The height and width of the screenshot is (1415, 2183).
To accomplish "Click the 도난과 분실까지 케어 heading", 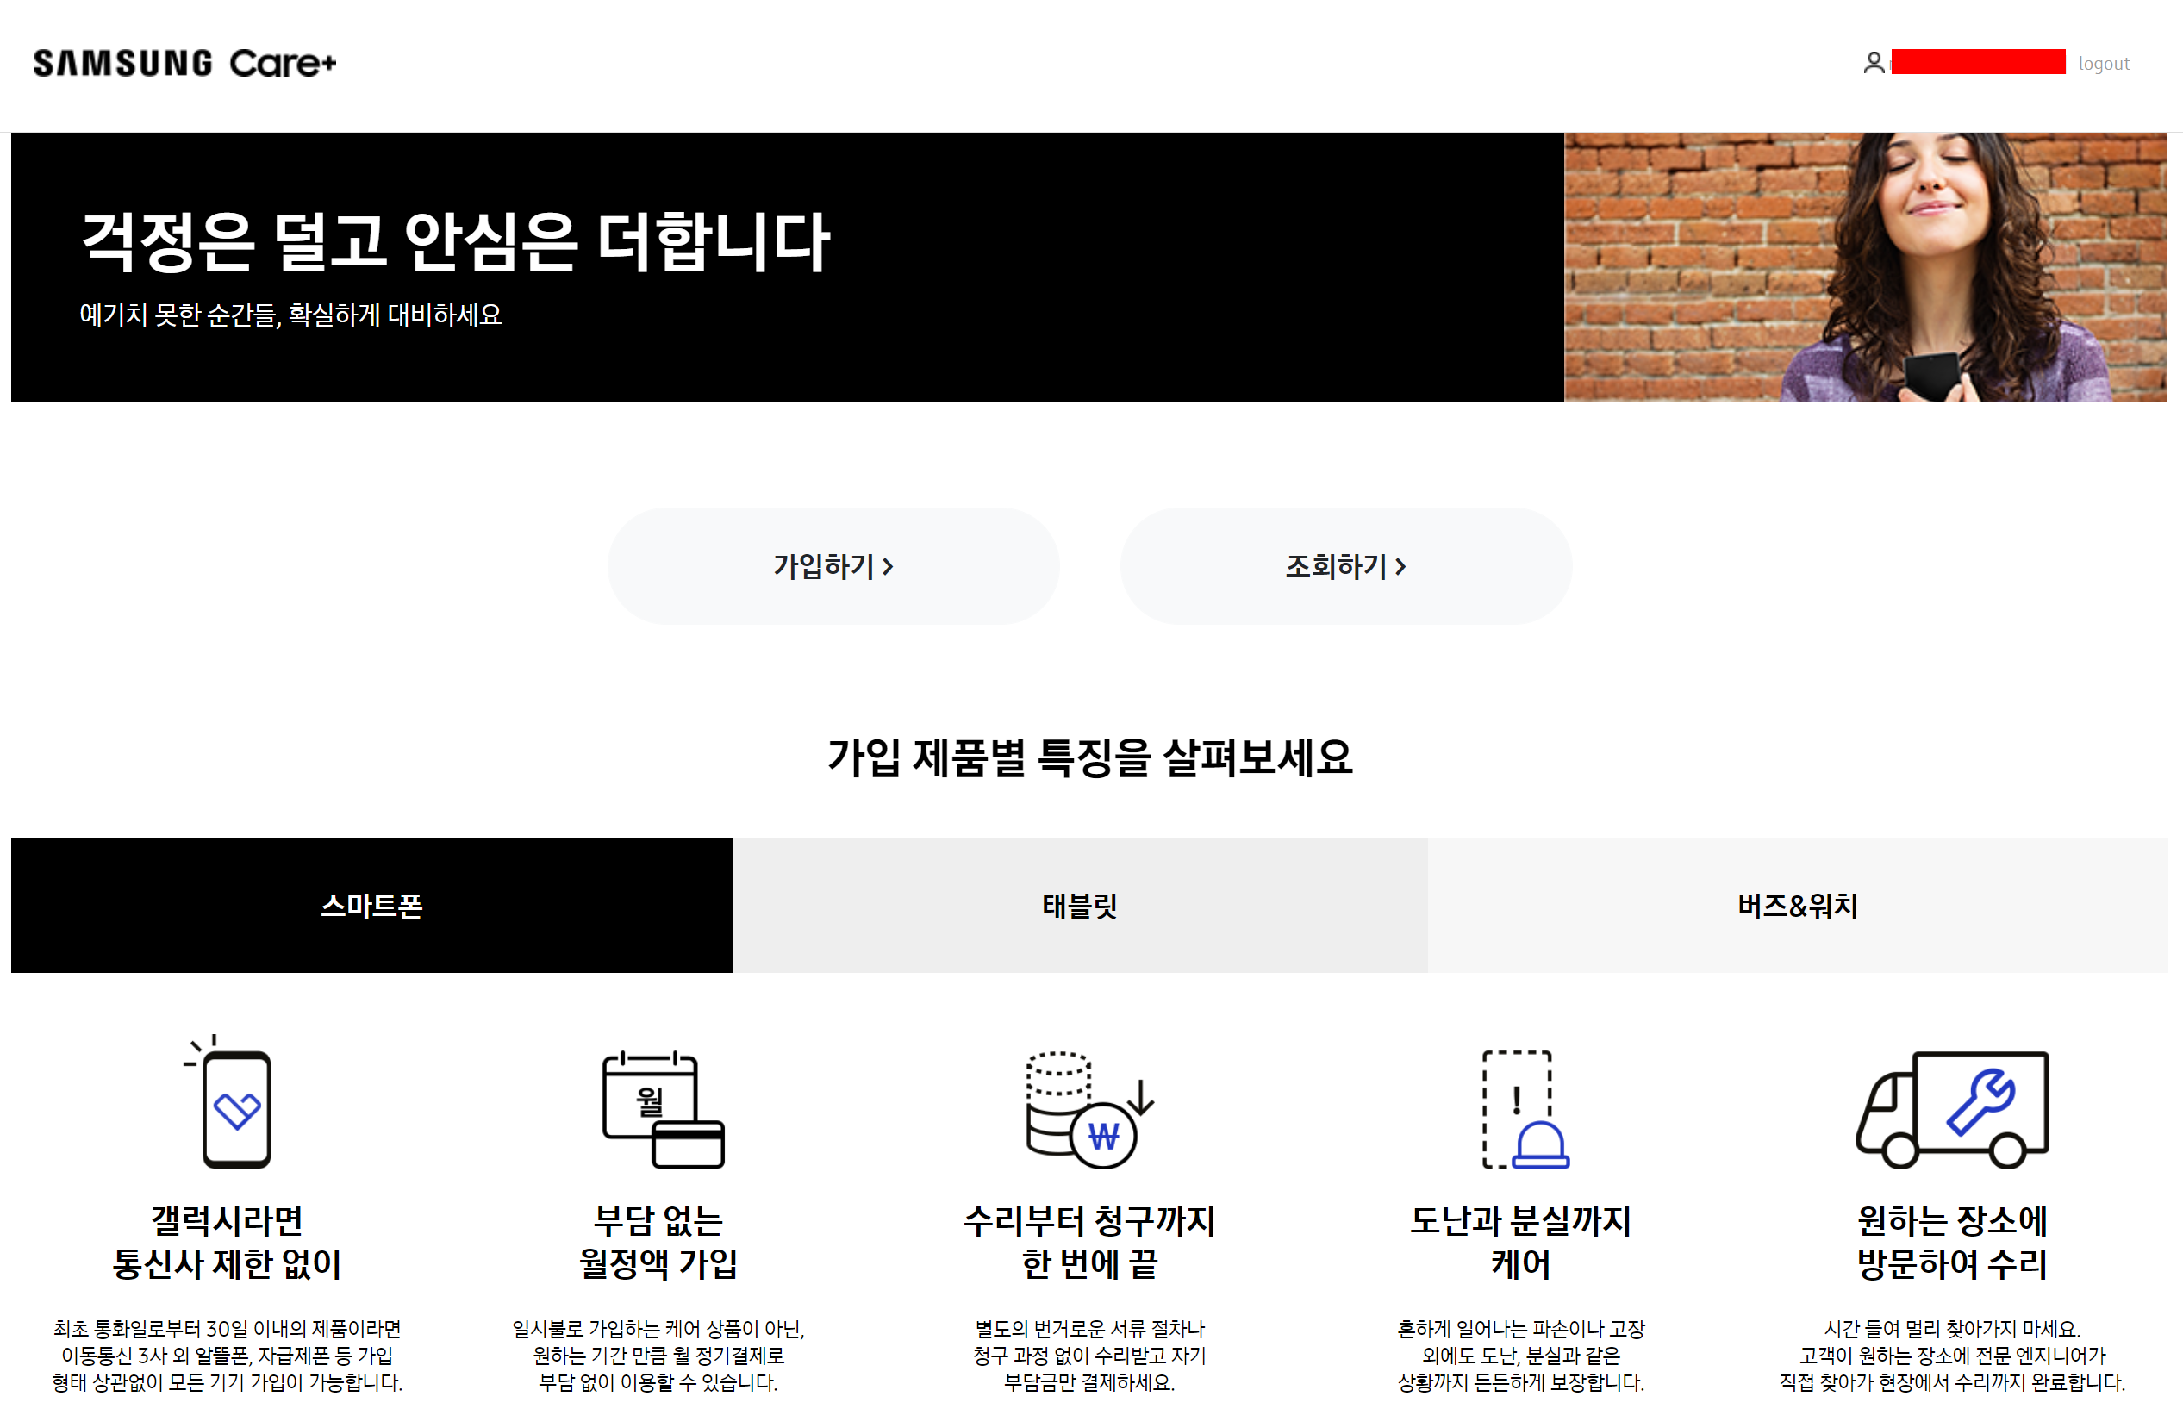I will click(1520, 1241).
